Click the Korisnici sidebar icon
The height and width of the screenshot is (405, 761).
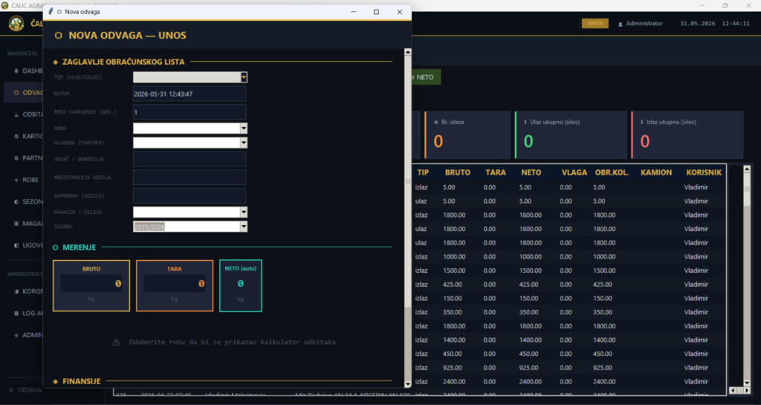point(16,291)
